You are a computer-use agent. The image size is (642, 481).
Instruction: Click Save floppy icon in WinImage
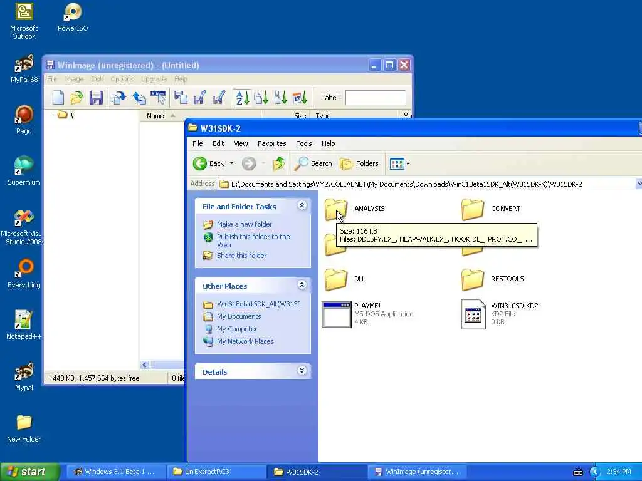[x=96, y=98]
